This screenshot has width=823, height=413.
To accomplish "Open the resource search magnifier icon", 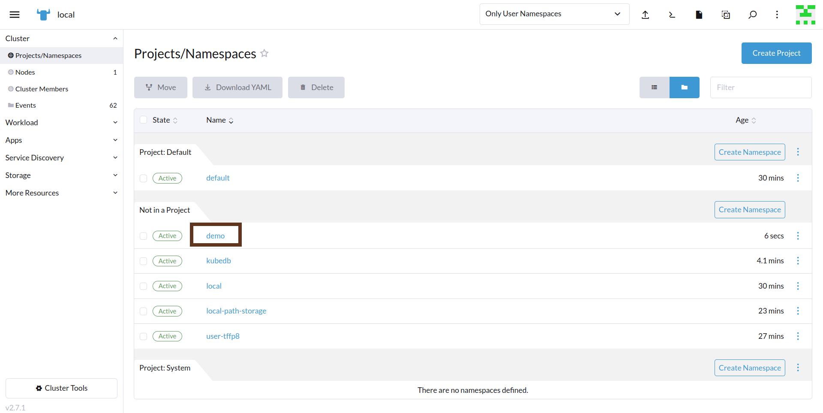I will pyautogui.click(x=752, y=15).
